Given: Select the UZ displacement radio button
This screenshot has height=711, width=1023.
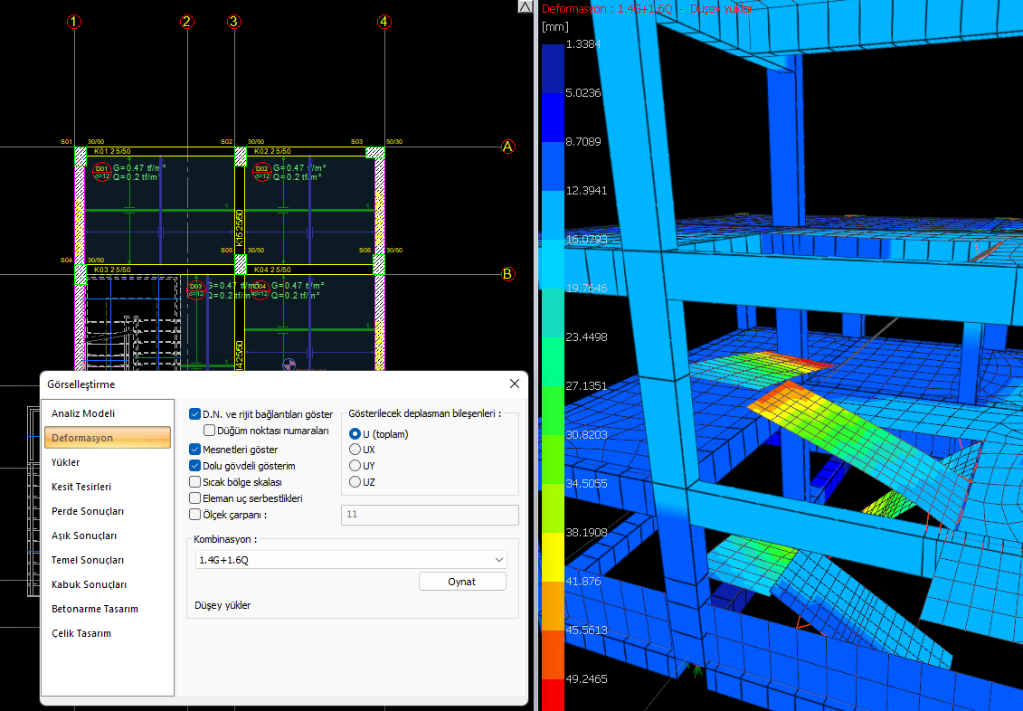Looking at the screenshot, I should click(355, 482).
